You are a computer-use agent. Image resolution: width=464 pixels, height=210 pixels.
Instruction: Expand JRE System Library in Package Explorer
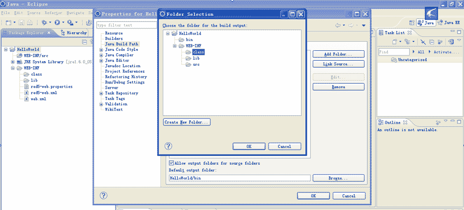click(x=13, y=62)
